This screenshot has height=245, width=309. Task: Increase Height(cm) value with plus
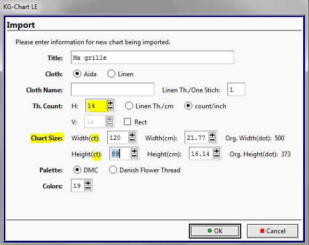216,151
